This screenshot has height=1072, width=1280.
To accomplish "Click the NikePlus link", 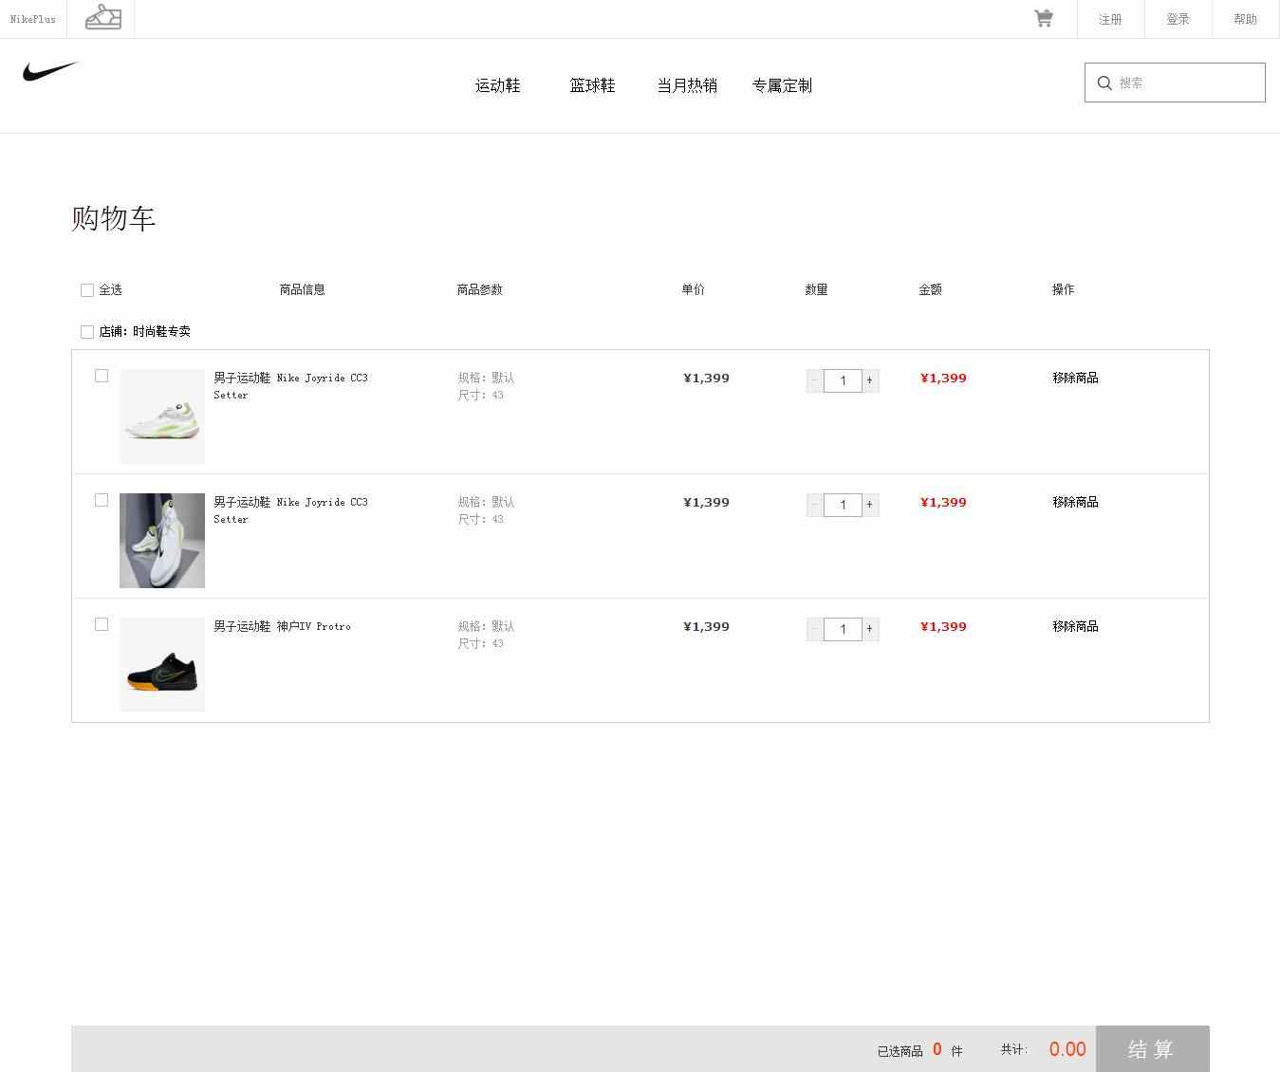I will pos(33,19).
